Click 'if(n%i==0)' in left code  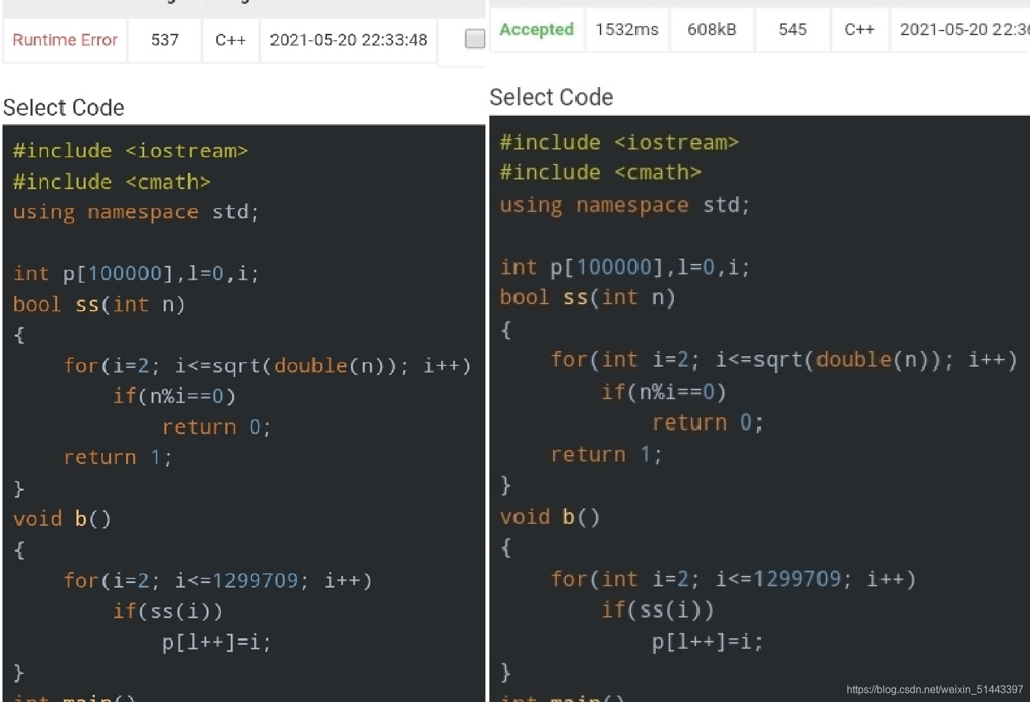coord(174,396)
